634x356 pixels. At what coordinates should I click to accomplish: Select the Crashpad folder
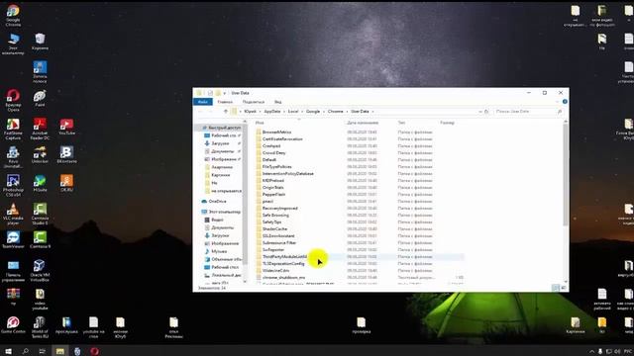(271, 146)
